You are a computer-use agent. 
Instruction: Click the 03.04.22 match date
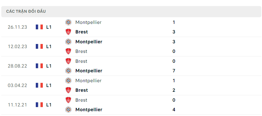[17, 85]
